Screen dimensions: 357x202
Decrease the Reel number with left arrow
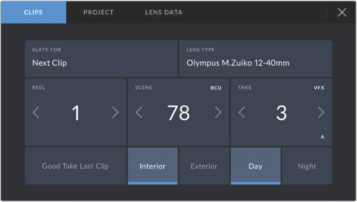(36, 112)
